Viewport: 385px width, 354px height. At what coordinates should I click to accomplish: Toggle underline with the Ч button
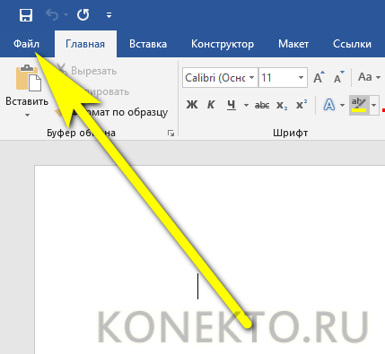pos(232,105)
